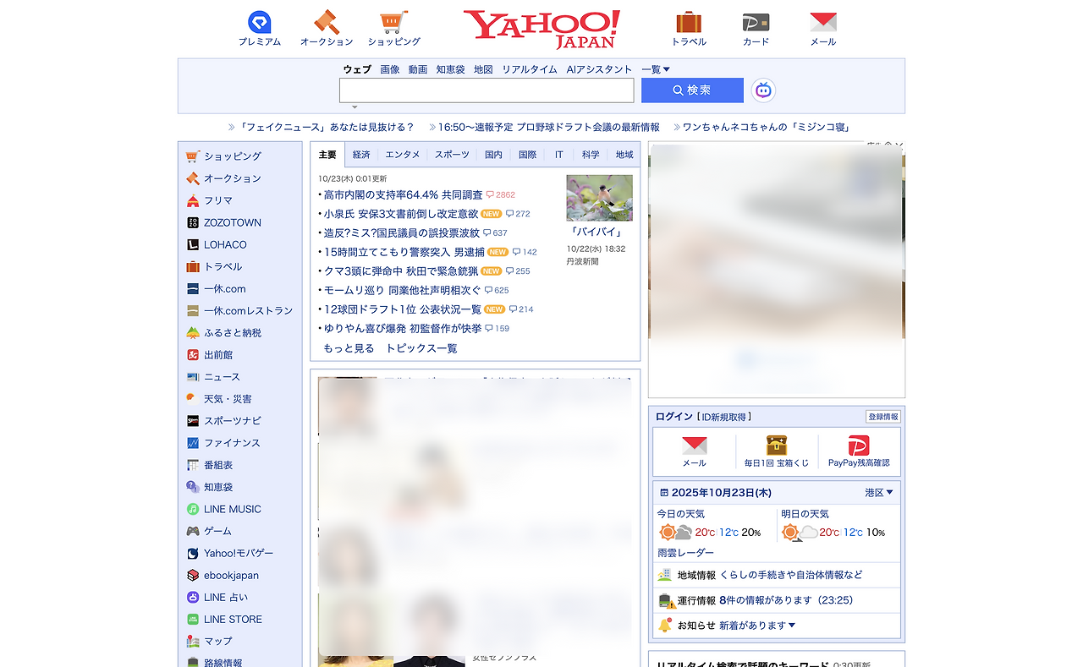Open PayPay残高確認 icon in login panel
The width and height of the screenshot is (1083, 667).
859,446
